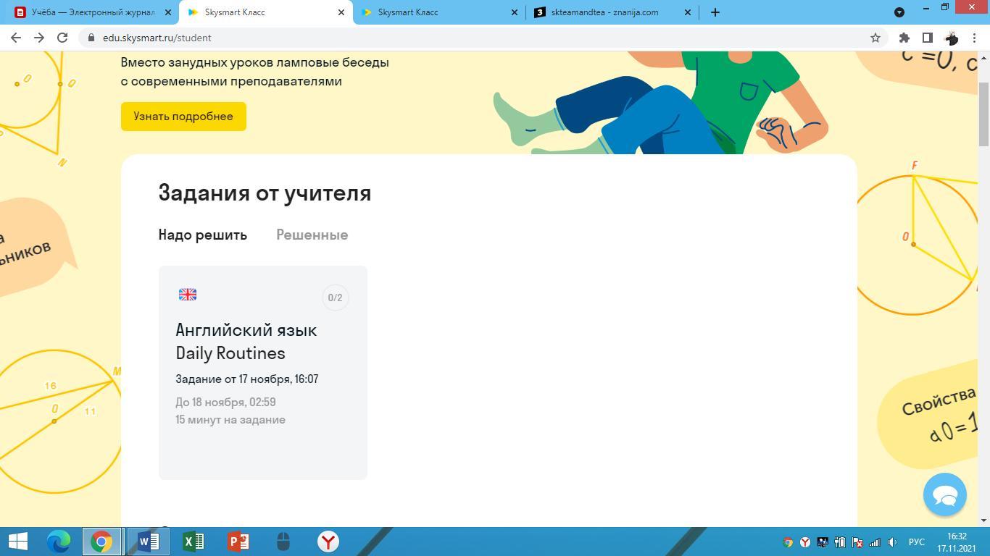990x556 pixels.
Task: Open the taskbar clock and date
Action: (x=957, y=542)
